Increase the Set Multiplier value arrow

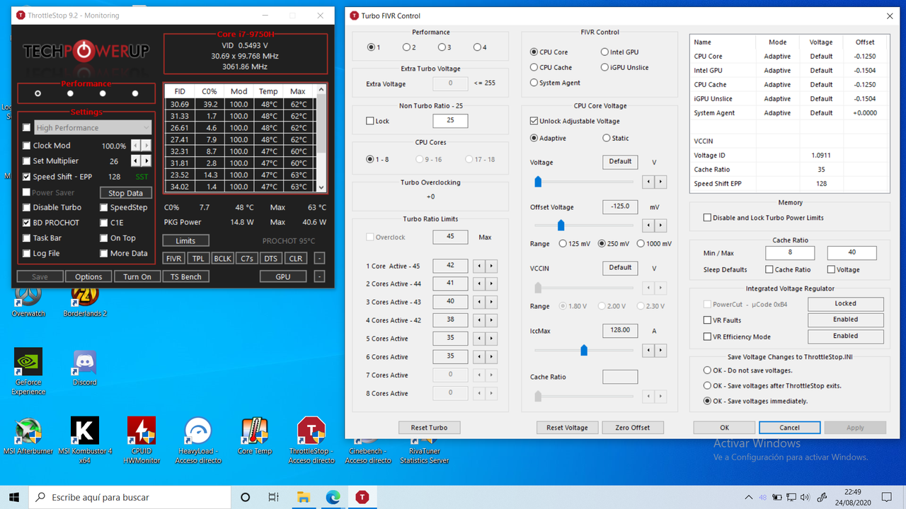(x=147, y=161)
